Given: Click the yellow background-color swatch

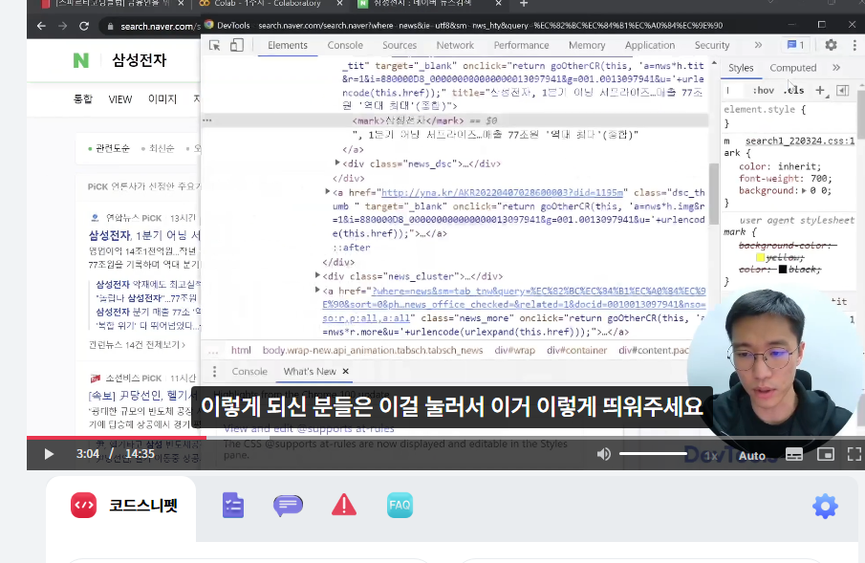Looking at the screenshot, I should pyautogui.click(x=760, y=258).
